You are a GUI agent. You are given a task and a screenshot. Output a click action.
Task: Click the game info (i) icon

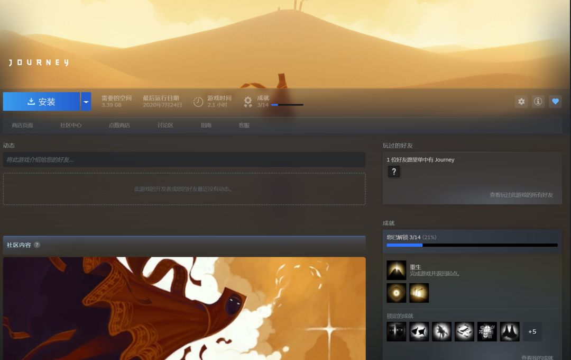(x=538, y=102)
